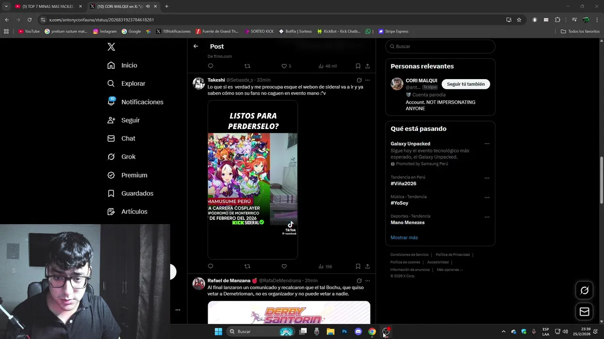Click Seguir tú también for CORI MALQUI
This screenshot has width=604, height=339.
click(466, 84)
